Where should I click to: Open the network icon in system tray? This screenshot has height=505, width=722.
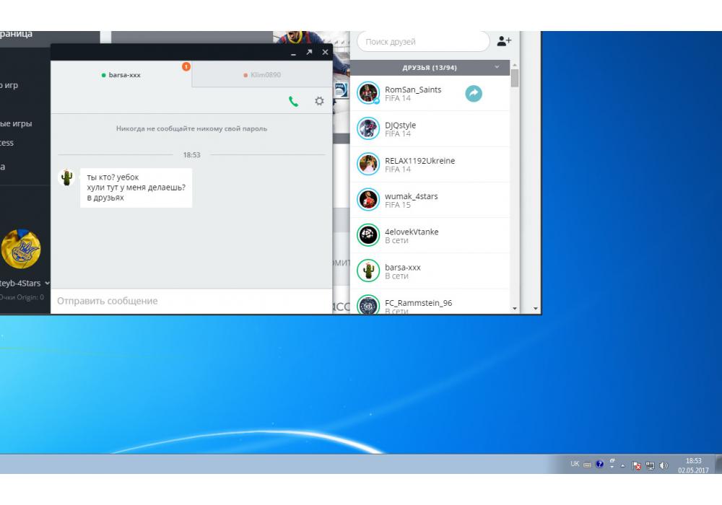pos(651,465)
